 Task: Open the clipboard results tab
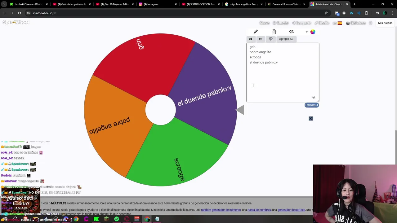click(274, 32)
